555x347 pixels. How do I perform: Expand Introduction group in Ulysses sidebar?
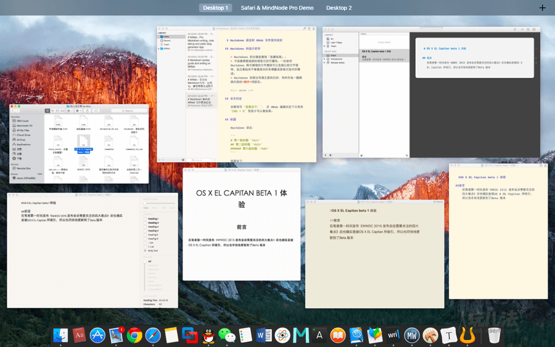[324, 59]
